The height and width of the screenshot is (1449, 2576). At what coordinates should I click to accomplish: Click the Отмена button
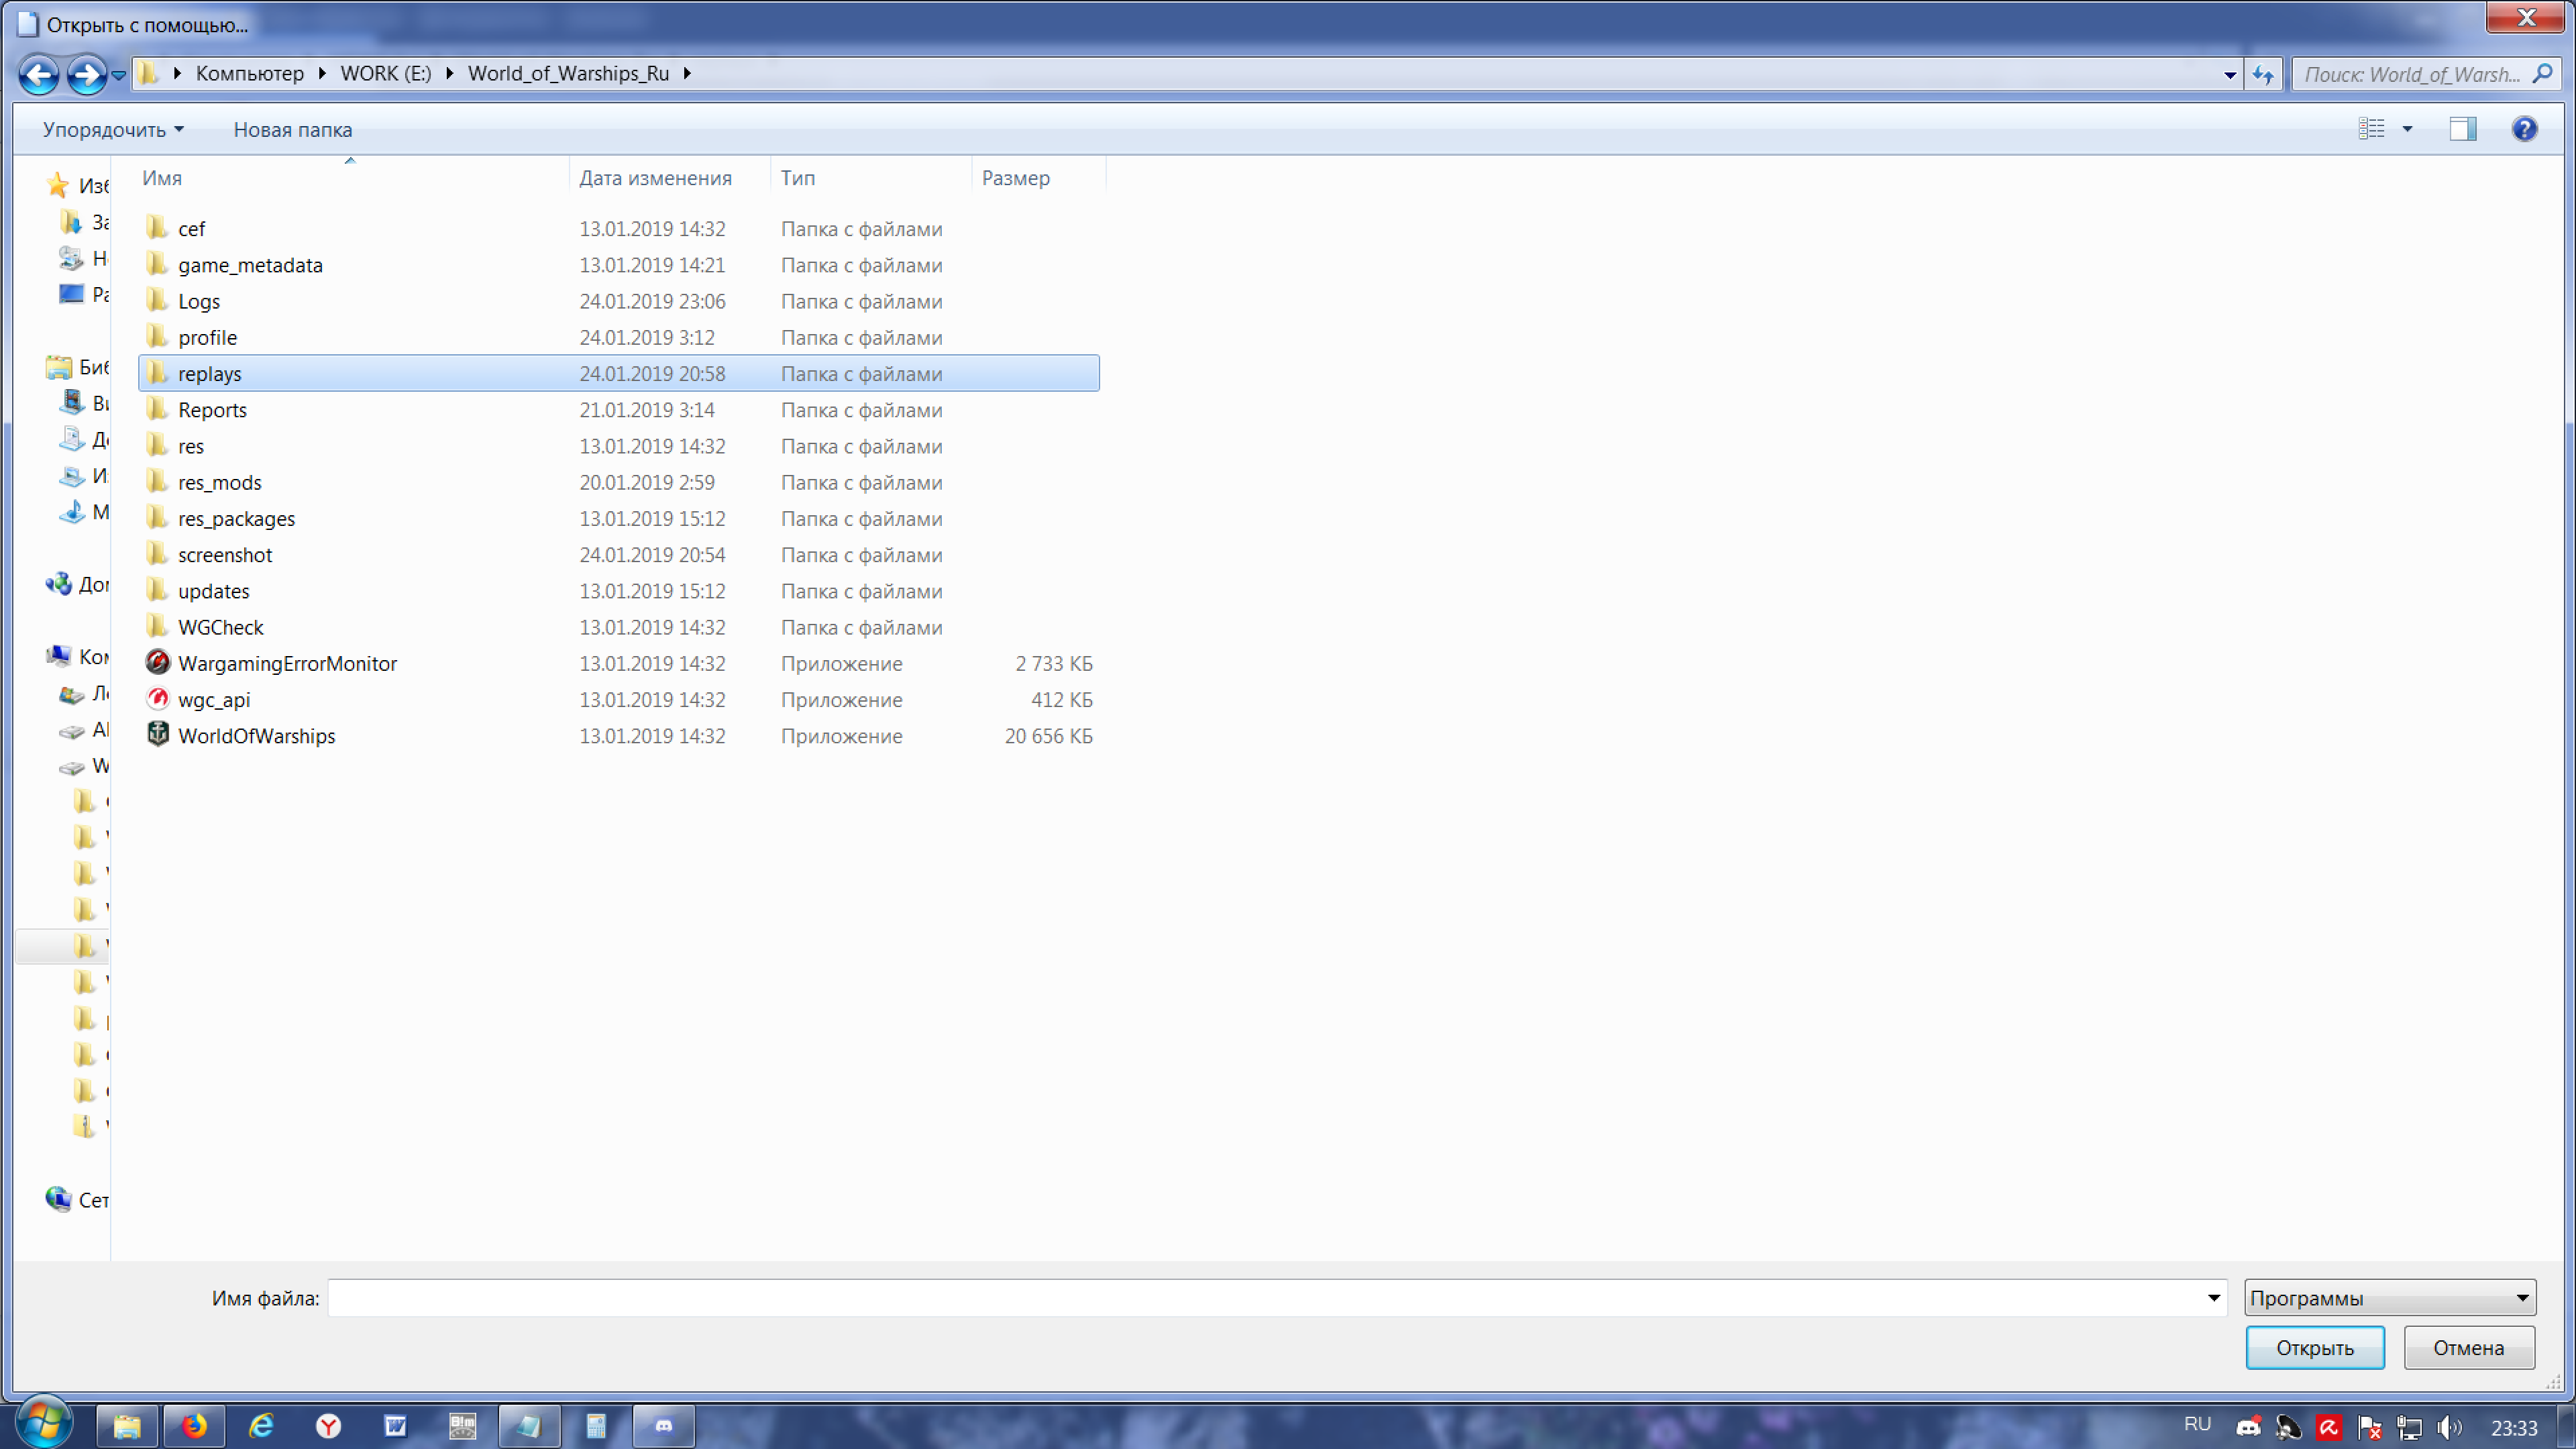pos(2469,1347)
